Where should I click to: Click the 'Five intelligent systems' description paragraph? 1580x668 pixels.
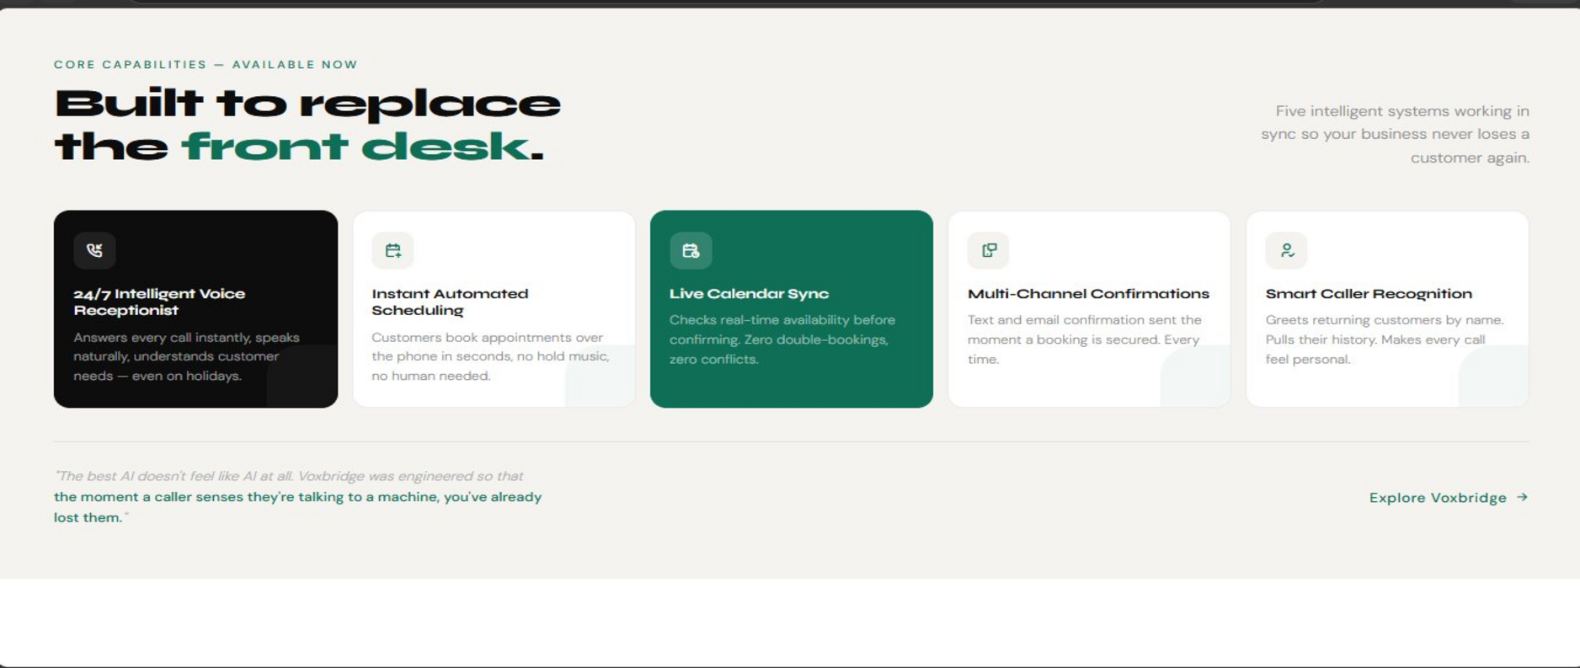1395,134
